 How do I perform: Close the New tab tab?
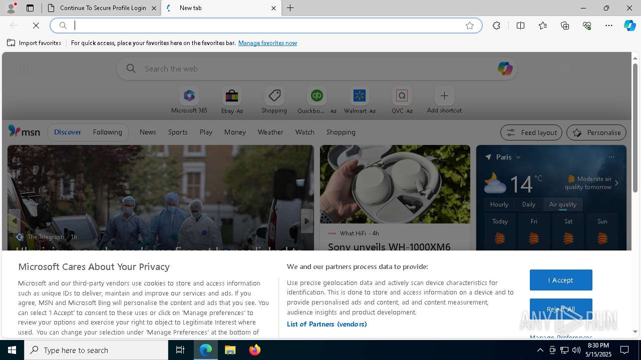tap(273, 8)
